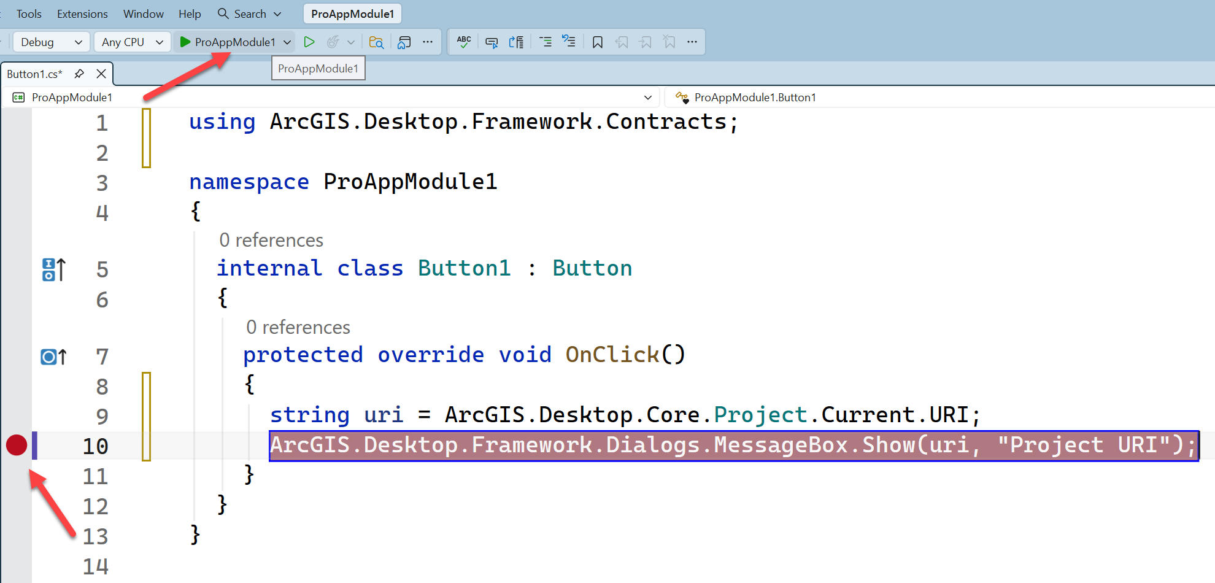Open the Window menu
Screen dimensions: 1215x583
click(x=144, y=14)
